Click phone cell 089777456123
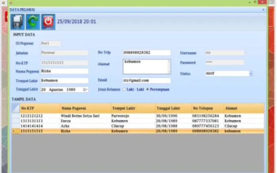This screenshot has height=173, width=277. tap(208, 126)
